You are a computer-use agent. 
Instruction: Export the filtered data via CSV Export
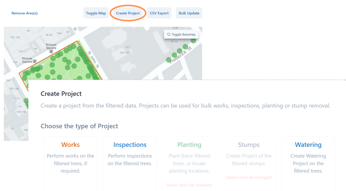[x=159, y=13]
